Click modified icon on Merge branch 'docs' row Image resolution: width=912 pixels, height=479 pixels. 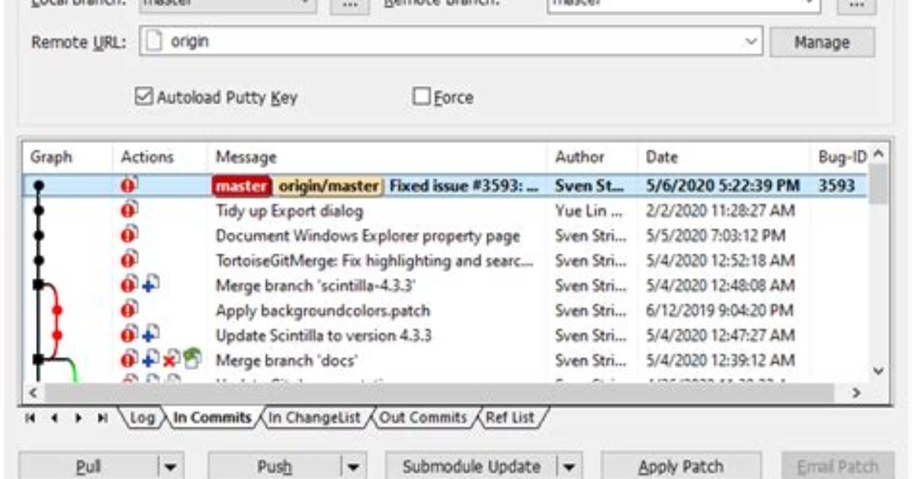tap(129, 360)
